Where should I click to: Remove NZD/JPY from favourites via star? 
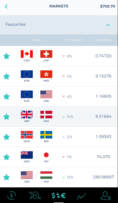(x=6, y=157)
